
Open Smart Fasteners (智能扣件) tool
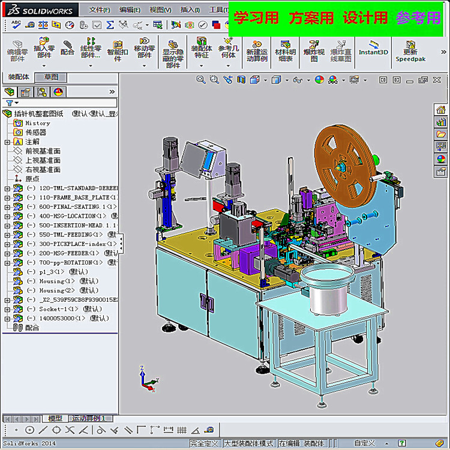[118, 51]
